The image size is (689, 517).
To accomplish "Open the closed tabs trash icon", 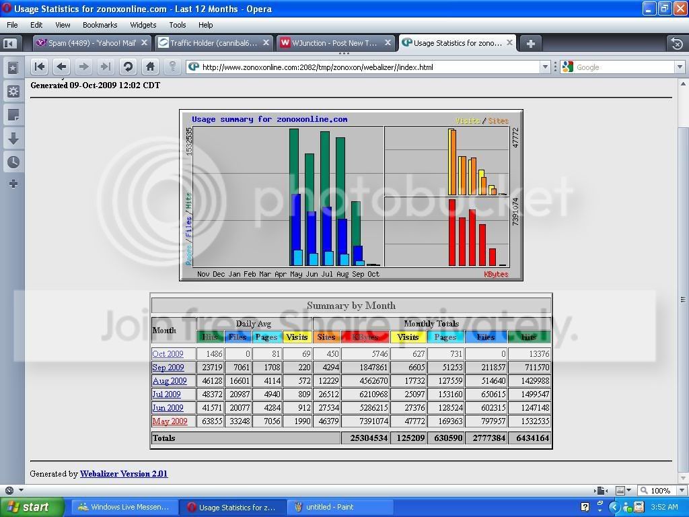I will (676, 43).
